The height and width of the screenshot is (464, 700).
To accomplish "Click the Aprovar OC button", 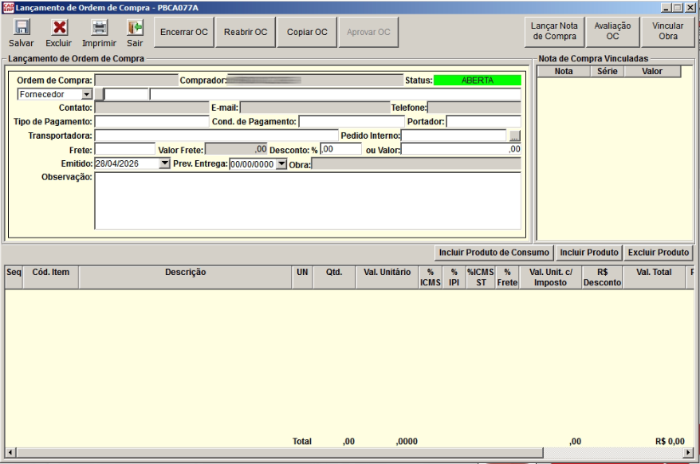I will (x=368, y=32).
